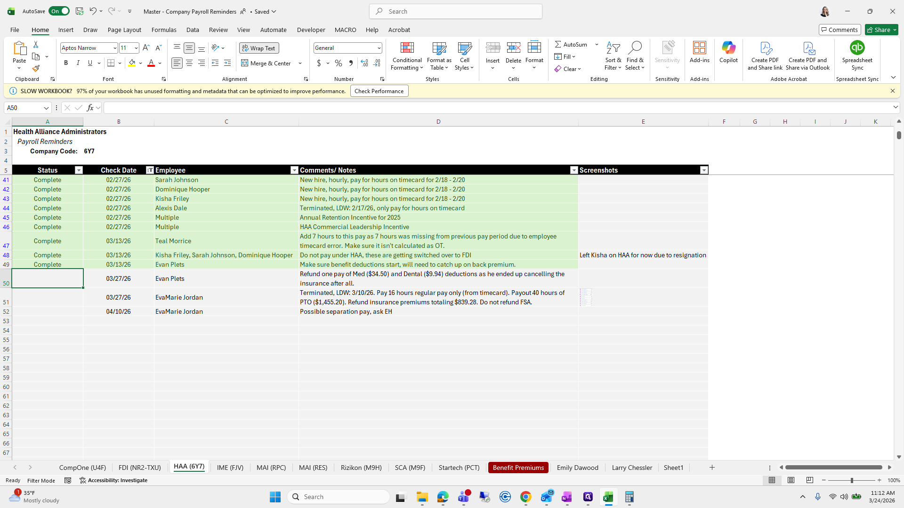The image size is (904, 508).
Task: Open the number format General dropdown
Action: pos(379,48)
